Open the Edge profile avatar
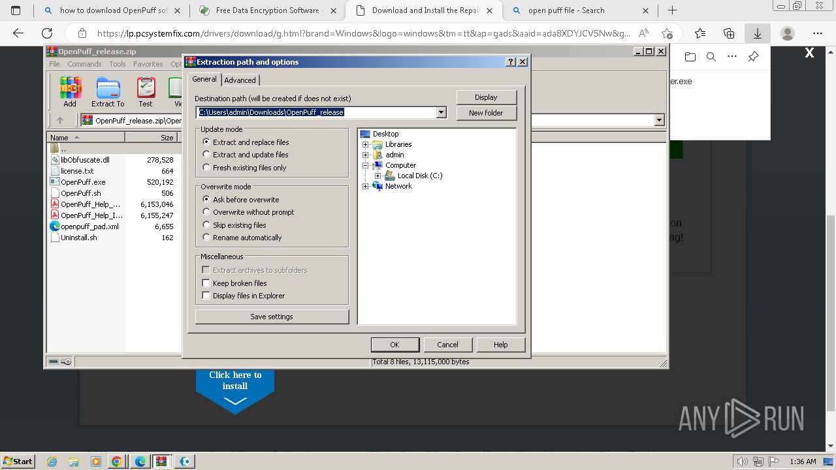The width and height of the screenshot is (836, 470). [788, 33]
